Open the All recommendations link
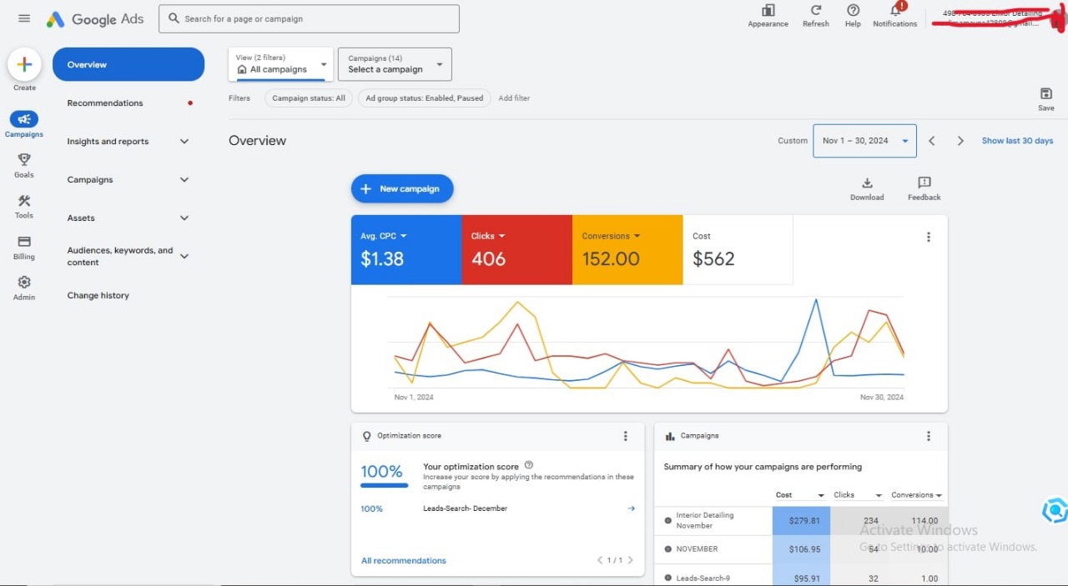This screenshot has width=1068, height=586. [404, 561]
